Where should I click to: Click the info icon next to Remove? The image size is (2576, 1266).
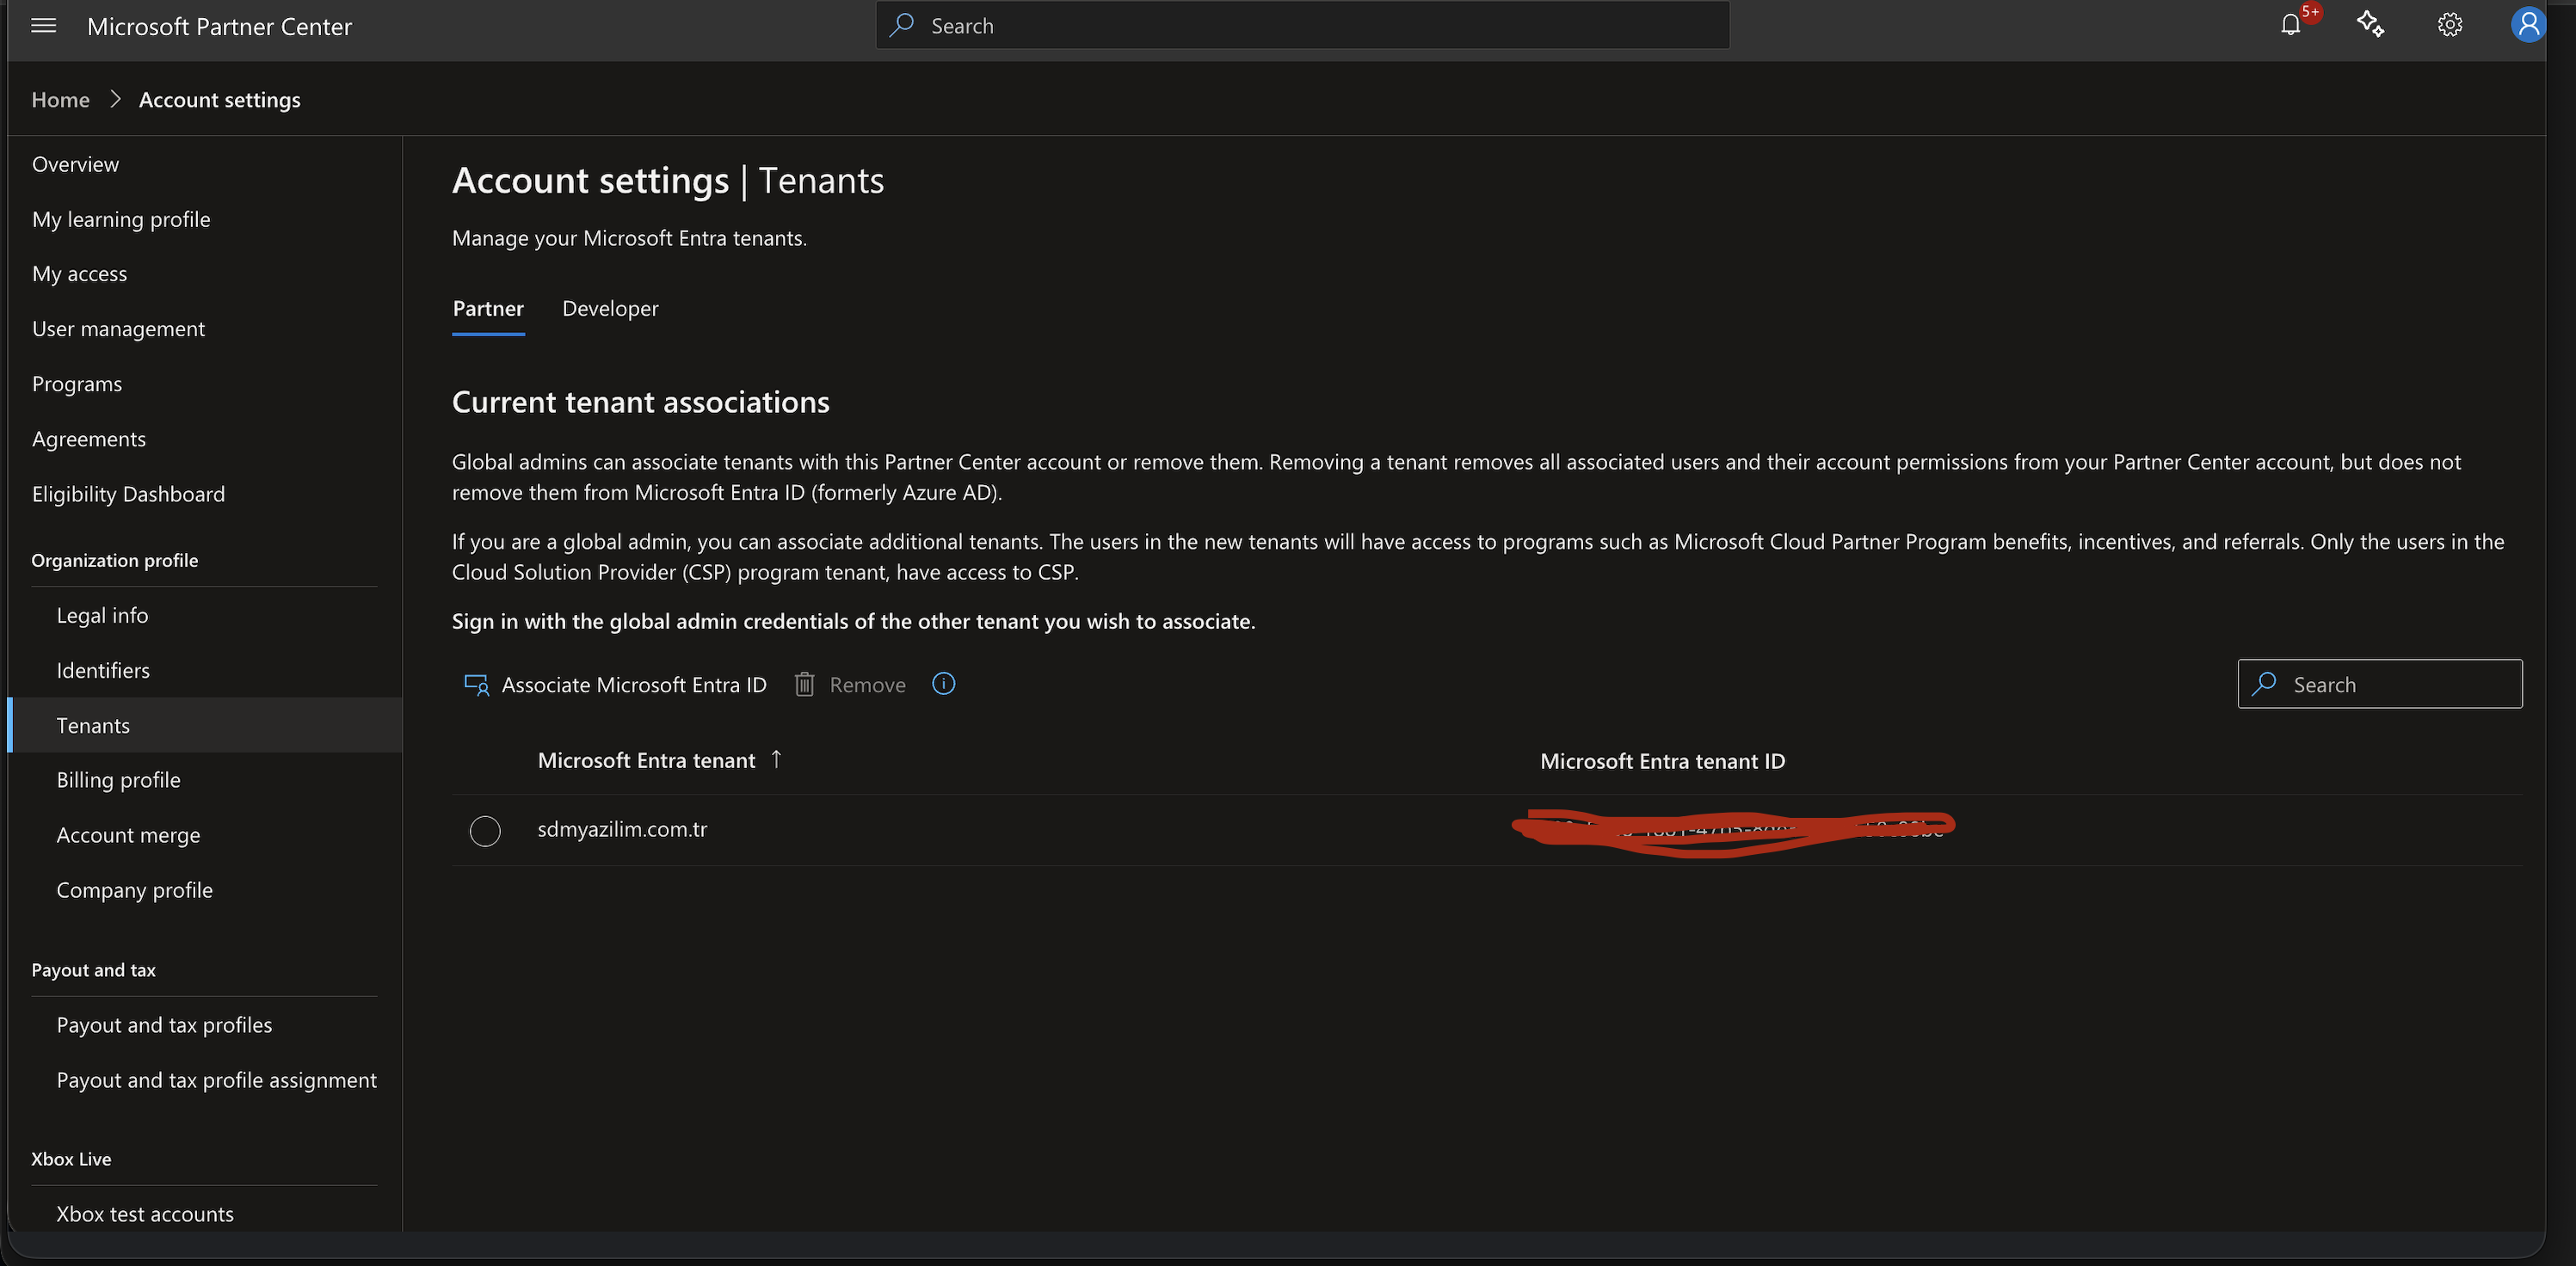(943, 684)
